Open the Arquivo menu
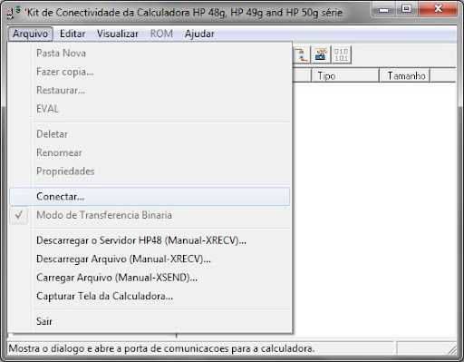The image size is (464, 362). pyautogui.click(x=30, y=34)
